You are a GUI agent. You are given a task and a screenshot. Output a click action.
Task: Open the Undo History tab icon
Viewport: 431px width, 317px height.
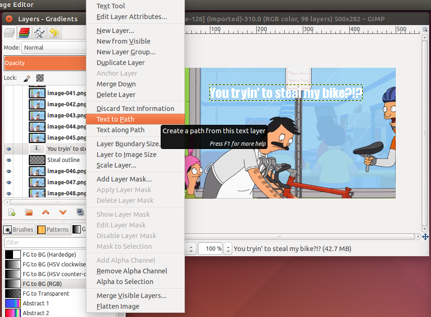[x=54, y=32]
